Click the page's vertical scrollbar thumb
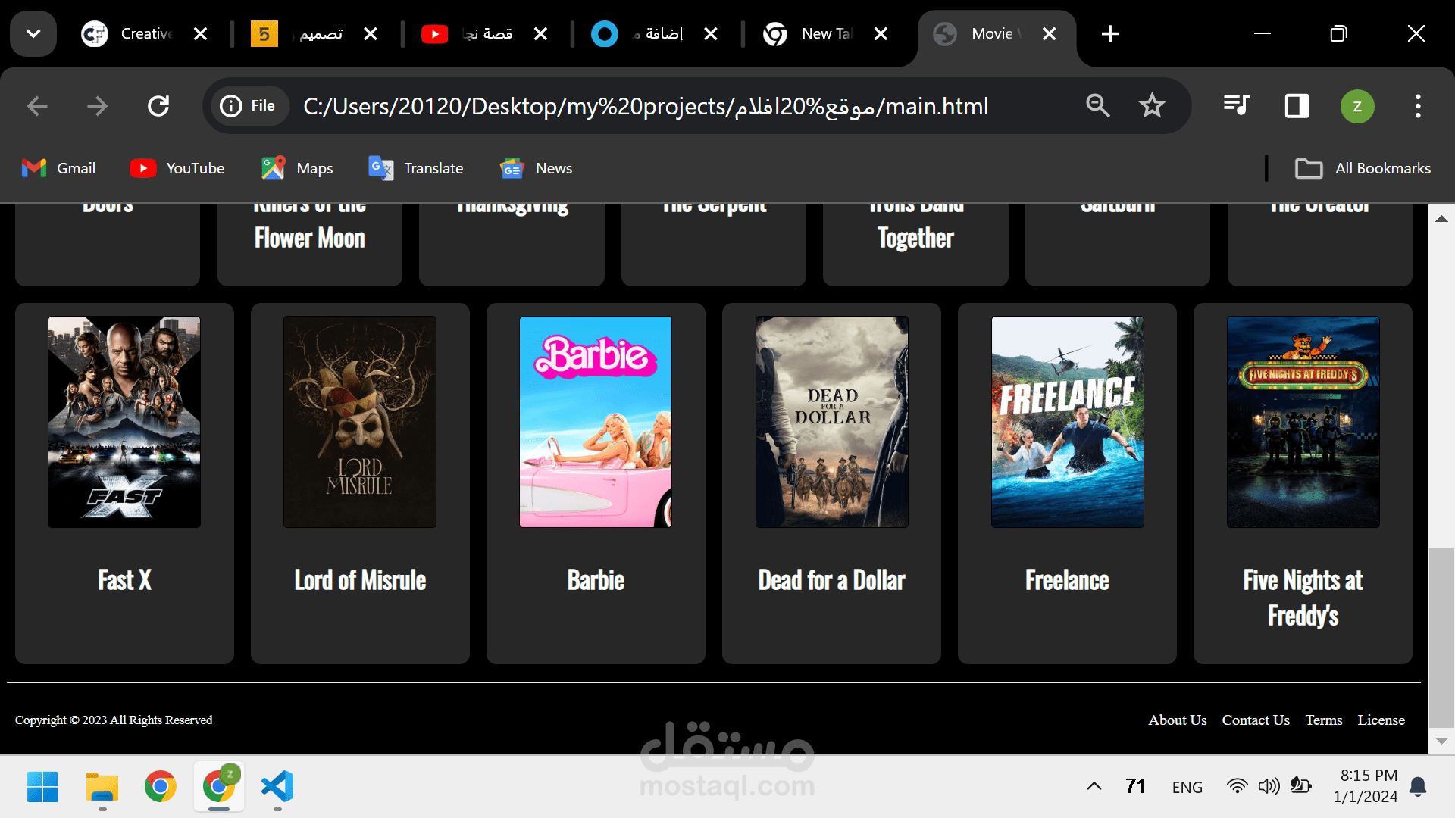 [x=1441, y=636]
